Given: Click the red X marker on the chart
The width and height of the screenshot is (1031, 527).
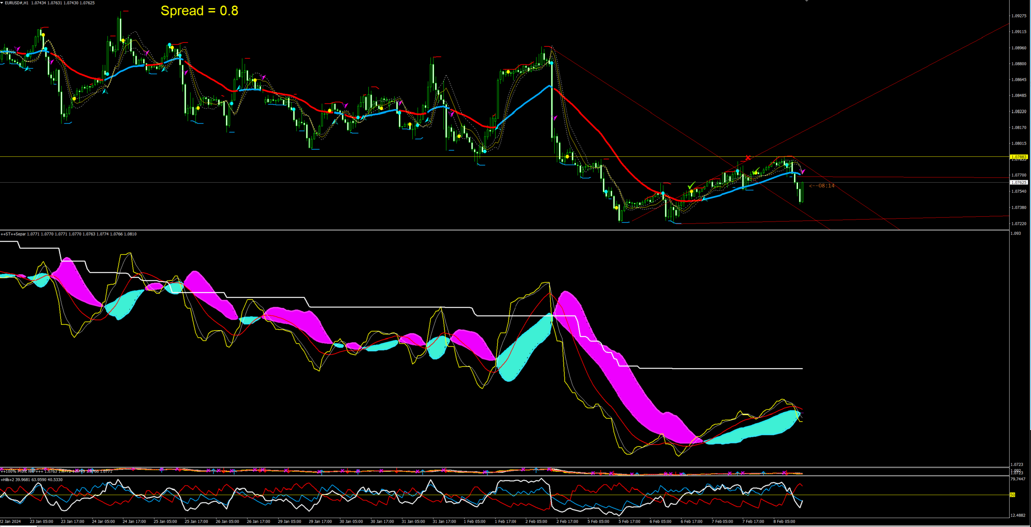Looking at the screenshot, I should pyautogui.click(x=748, y=158).
